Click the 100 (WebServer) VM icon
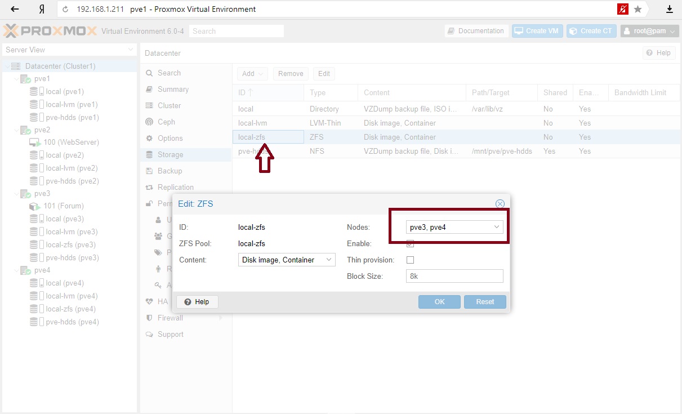The image size is (682, 414). [x=35, y=143]
